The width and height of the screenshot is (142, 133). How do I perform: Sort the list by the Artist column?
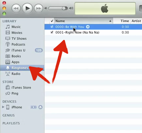(136, 21)
